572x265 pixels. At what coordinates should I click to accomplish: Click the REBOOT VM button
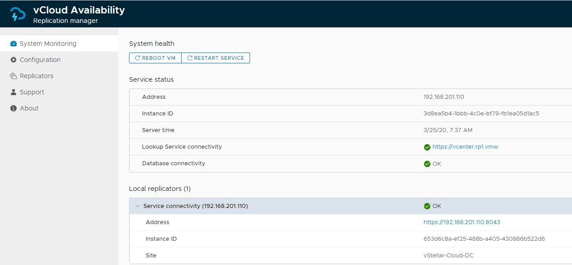pyautogui.click(x=155, y=58)
